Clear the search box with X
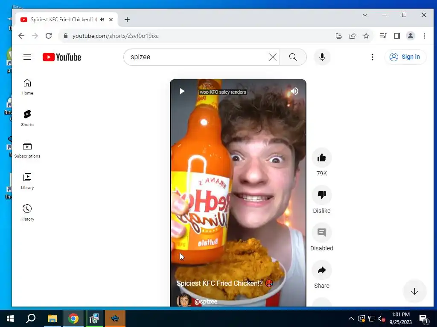Image resolution: width=437 pixels, height=327 pixels. click(273, 57)
